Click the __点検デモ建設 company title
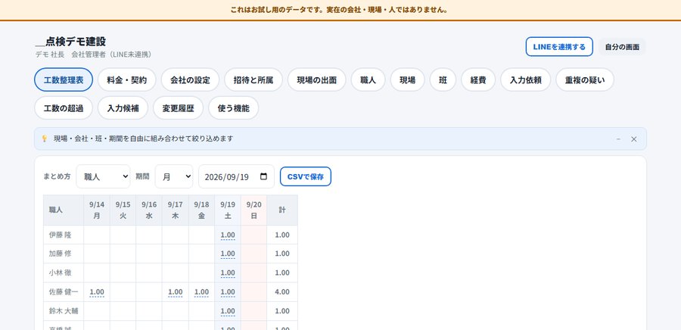 pos(71,42)
